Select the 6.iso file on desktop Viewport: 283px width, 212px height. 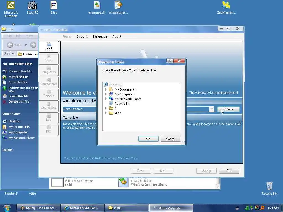pos(54,7)
